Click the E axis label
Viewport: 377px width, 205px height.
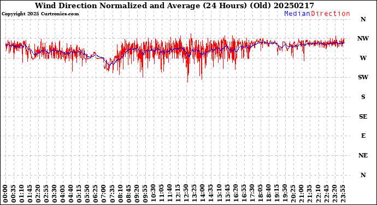tap(363, 136)
